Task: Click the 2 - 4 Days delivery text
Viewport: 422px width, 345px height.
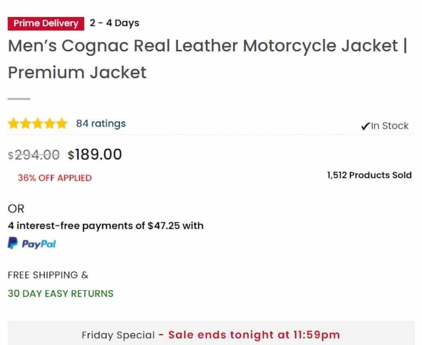Action: [115, 23]
